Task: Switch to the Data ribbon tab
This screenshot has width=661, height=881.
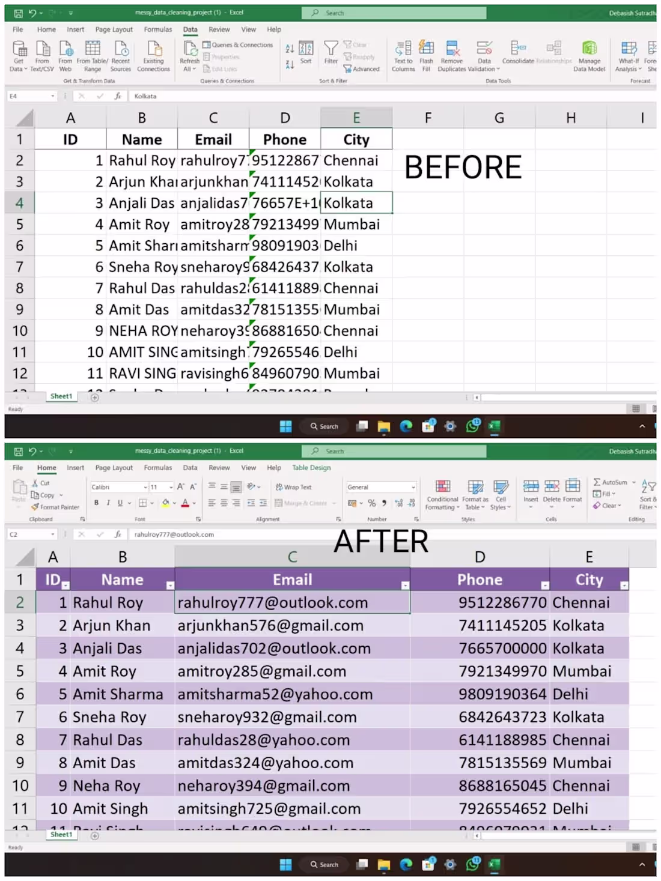Action: 190,29
